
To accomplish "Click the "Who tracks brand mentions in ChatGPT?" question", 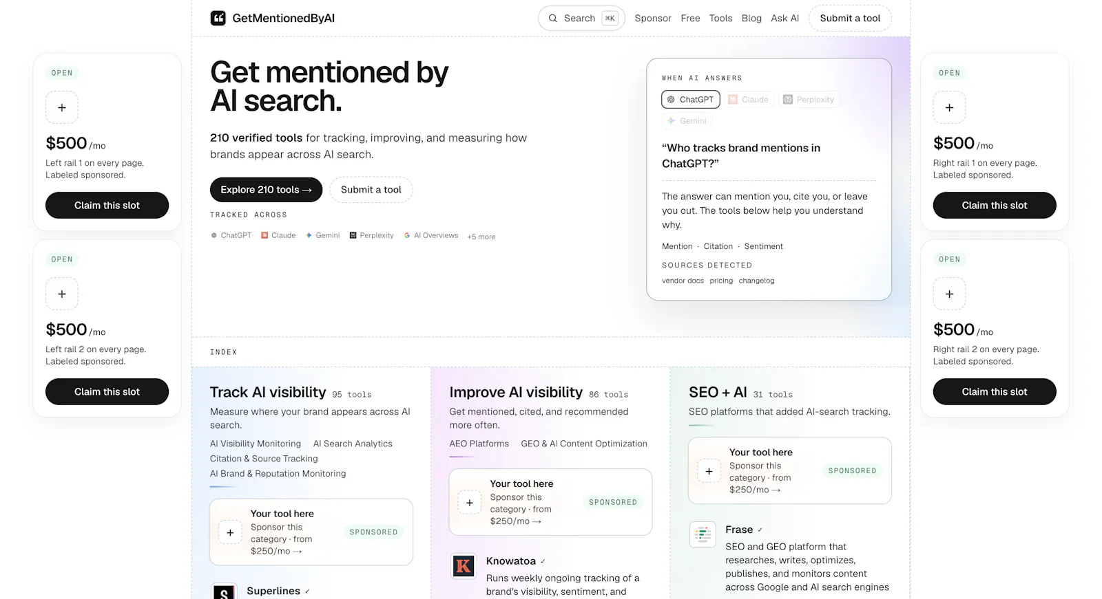I will 741,155.
